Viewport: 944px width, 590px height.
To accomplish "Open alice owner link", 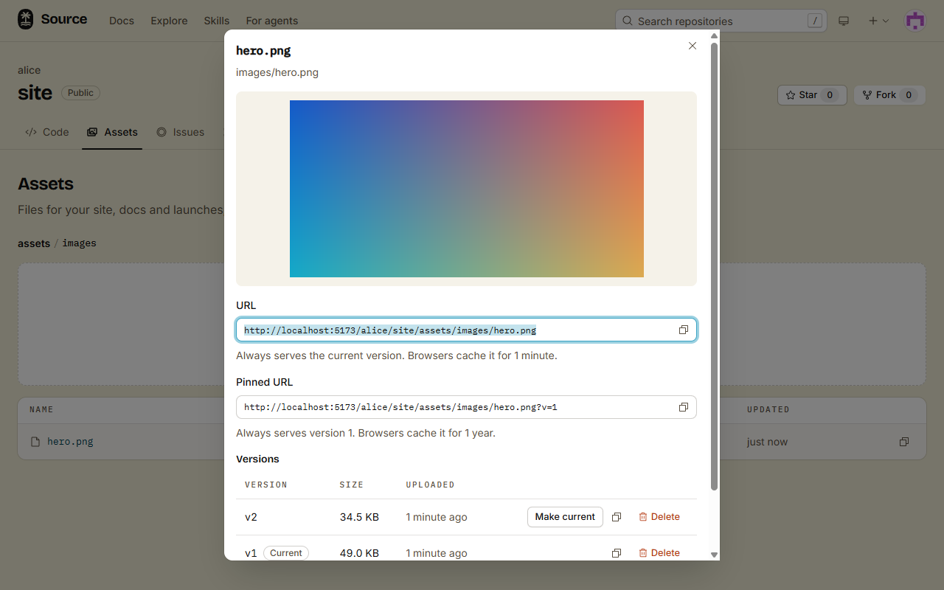I will (x=29, y=70).
